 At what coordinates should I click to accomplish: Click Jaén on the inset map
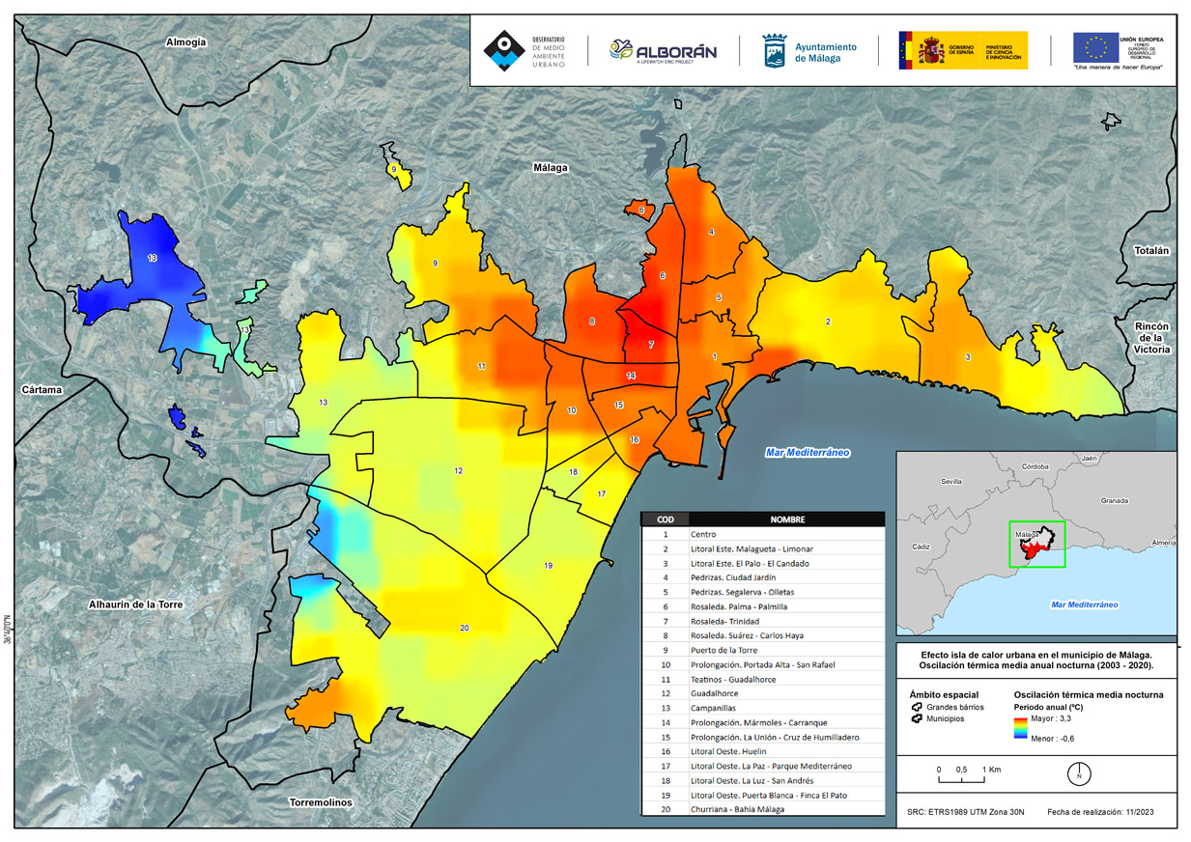[1091, 458]
